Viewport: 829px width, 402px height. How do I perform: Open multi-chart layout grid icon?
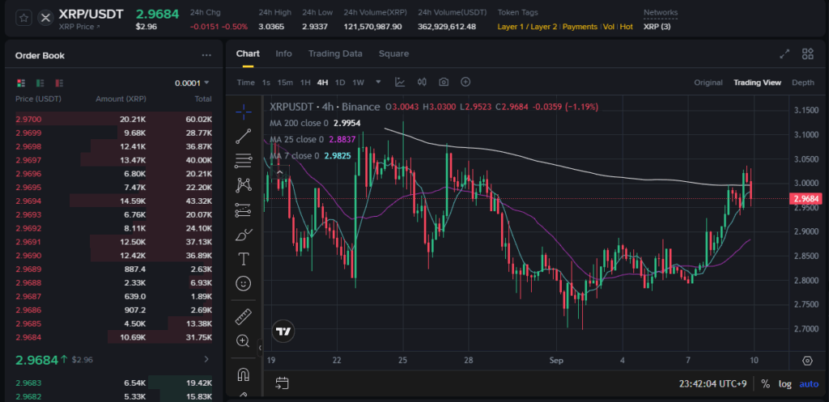click(x=807, y=54)
